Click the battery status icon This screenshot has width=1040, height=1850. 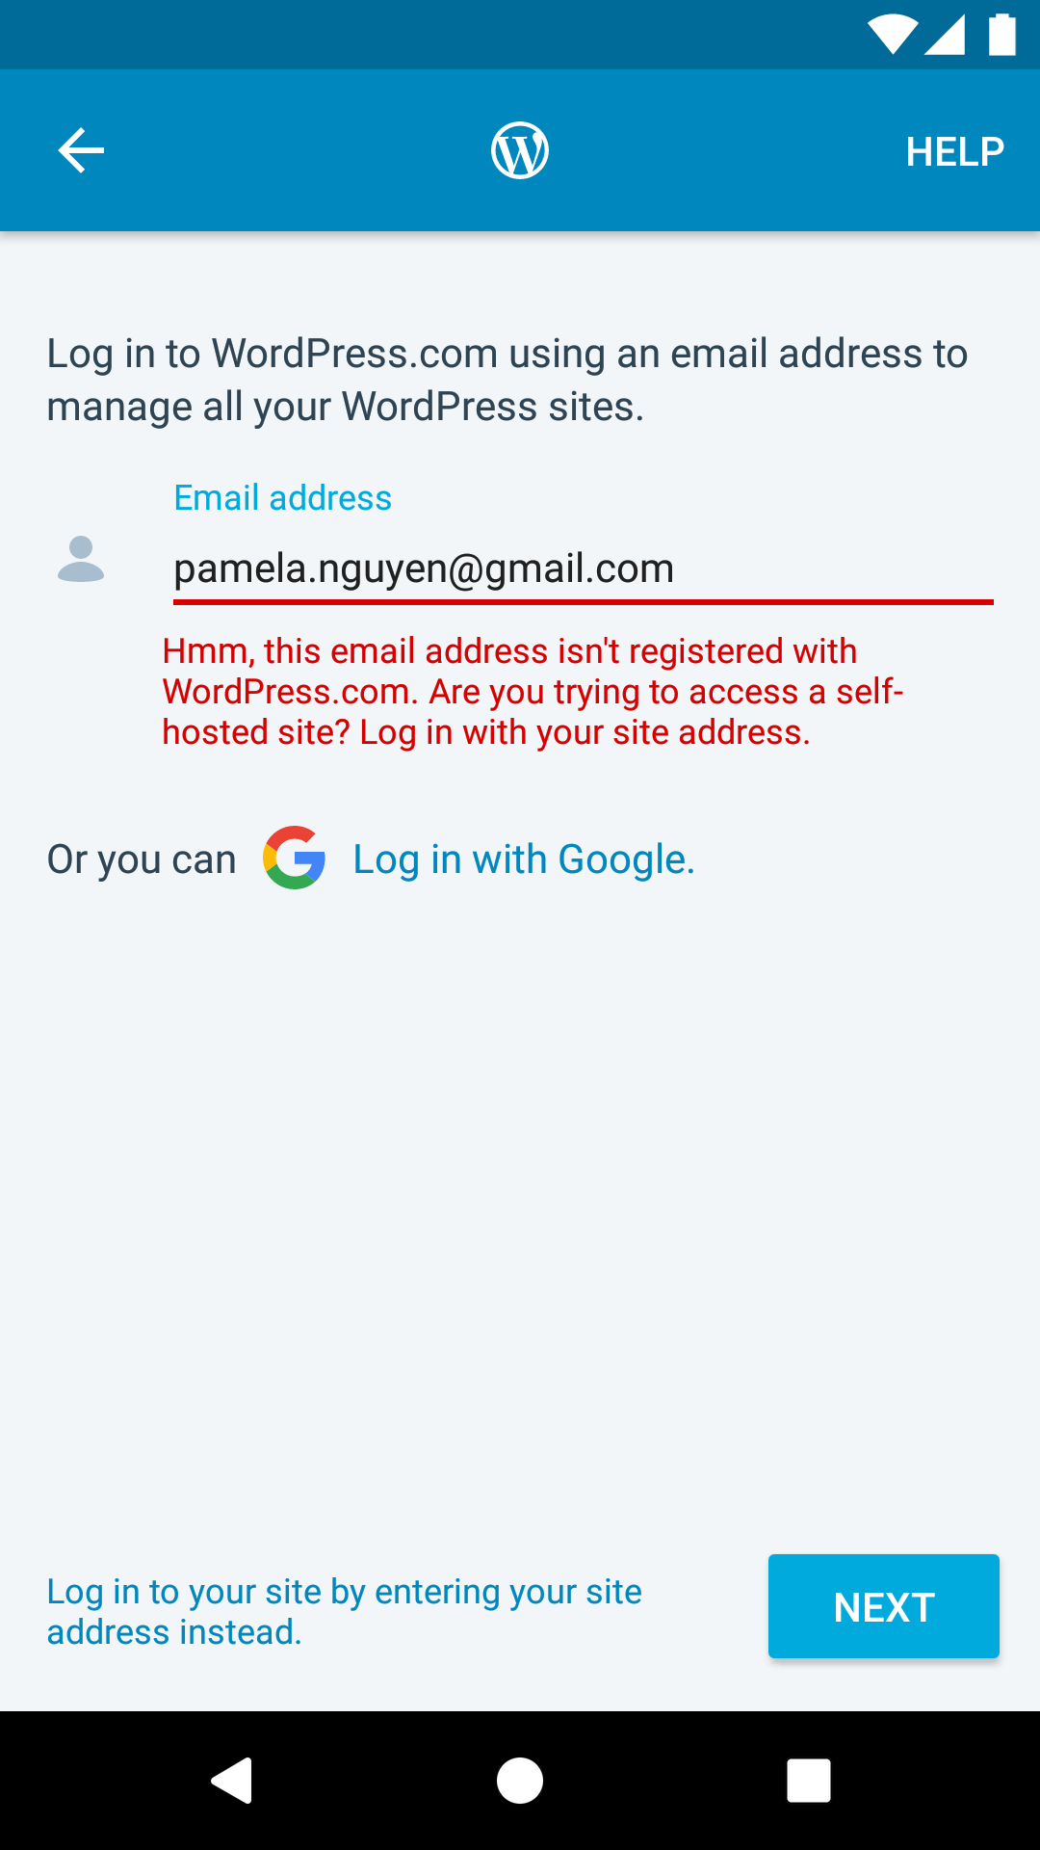(1002, 35)
